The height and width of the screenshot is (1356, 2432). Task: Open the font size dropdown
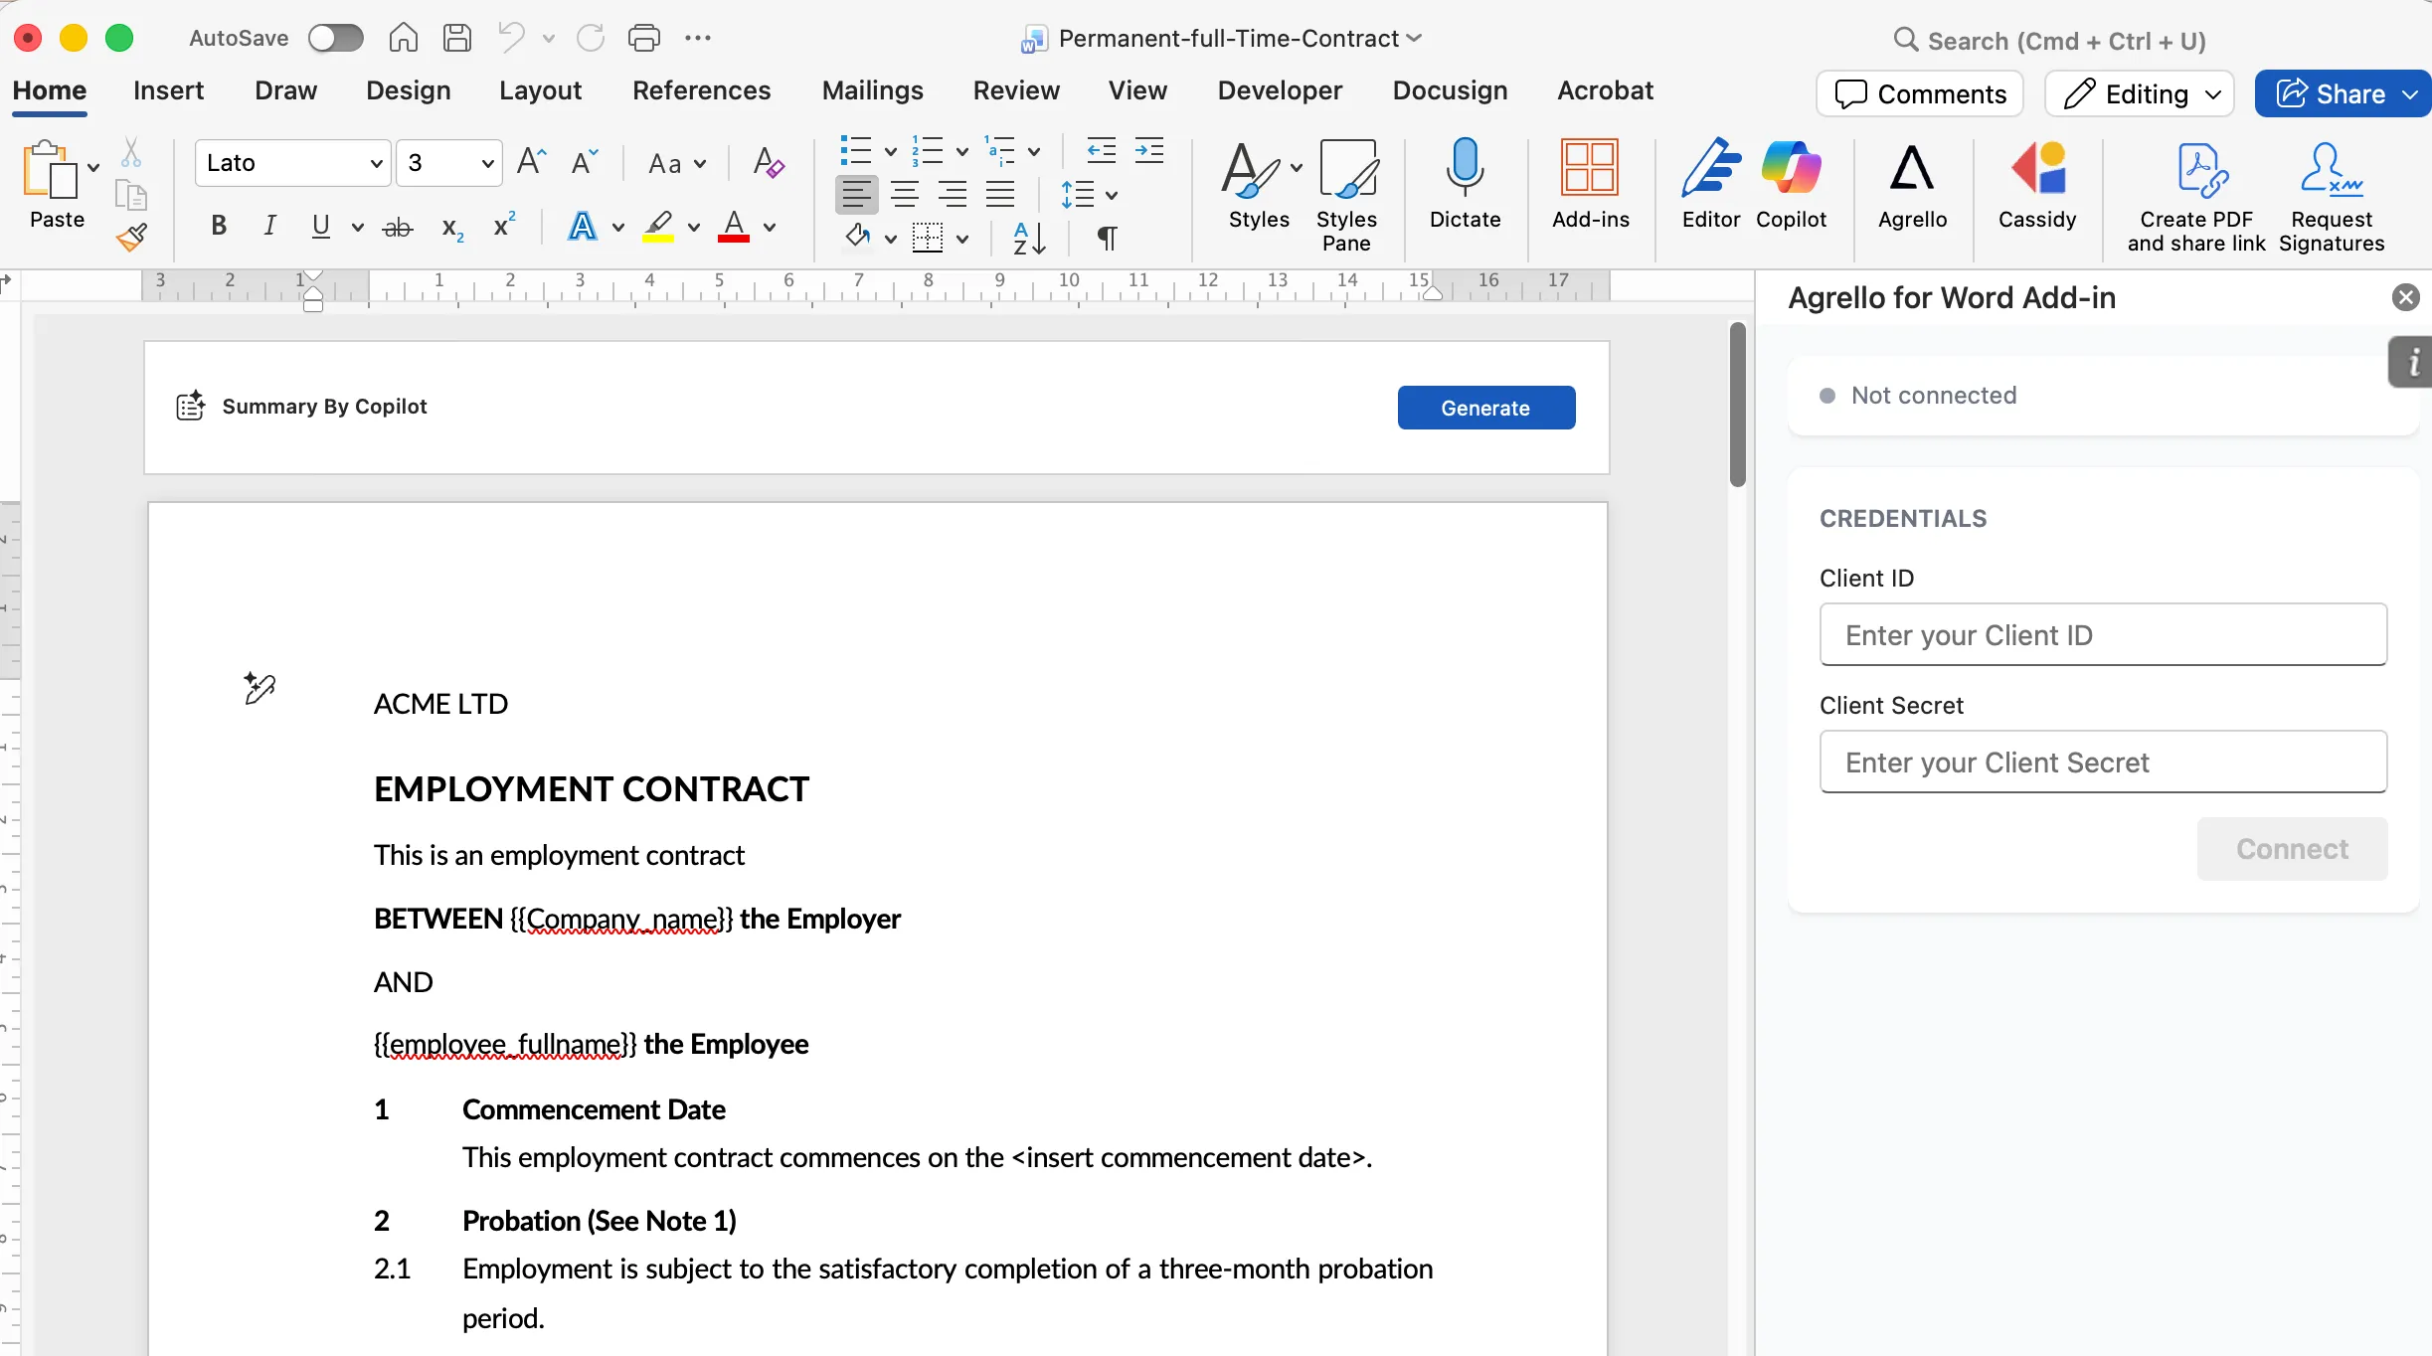[x=487, y=163]
